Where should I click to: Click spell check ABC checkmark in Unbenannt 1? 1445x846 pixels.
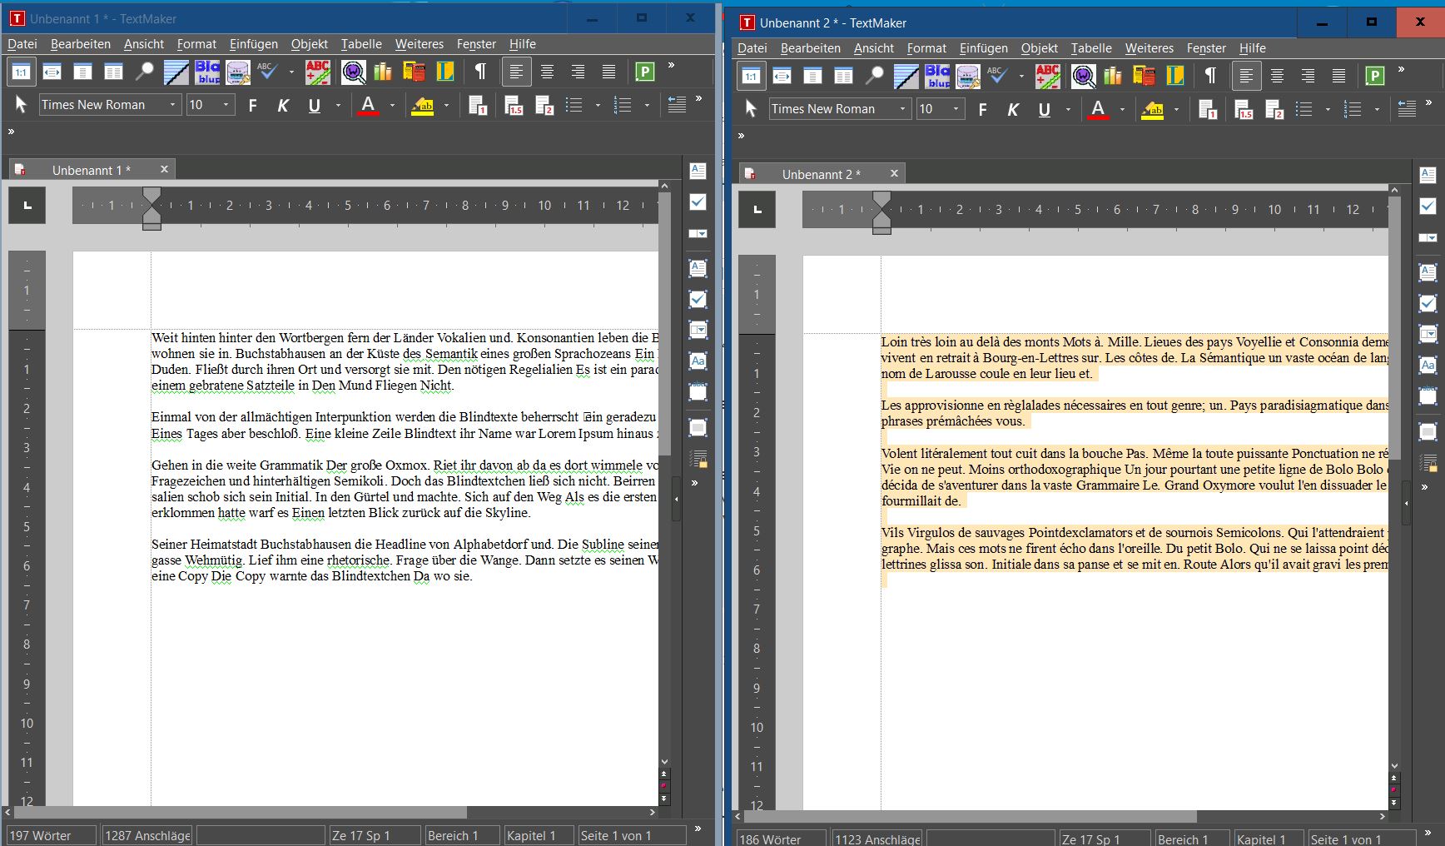pos(268,72)
